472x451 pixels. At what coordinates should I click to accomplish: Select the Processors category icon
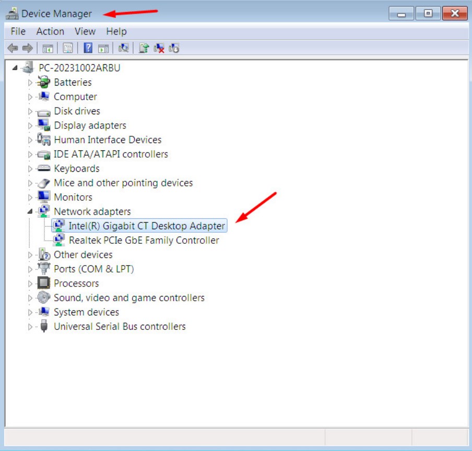click(x=44, y=283)
